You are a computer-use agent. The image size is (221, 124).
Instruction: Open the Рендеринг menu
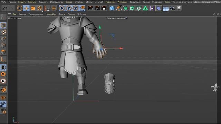coord(157,2)
